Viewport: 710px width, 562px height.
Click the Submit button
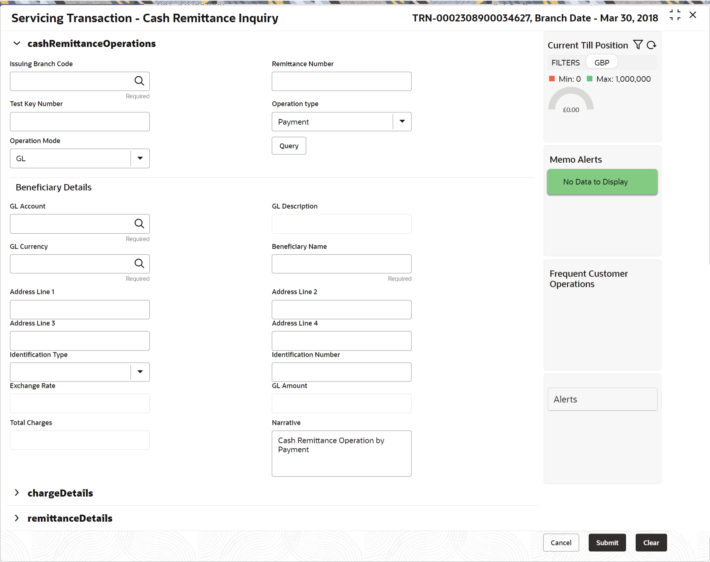pyautogui.click(x=608, y=542)
